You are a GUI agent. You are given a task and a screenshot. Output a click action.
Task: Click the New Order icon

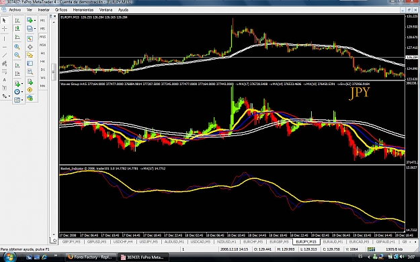(x=30, y=82)
